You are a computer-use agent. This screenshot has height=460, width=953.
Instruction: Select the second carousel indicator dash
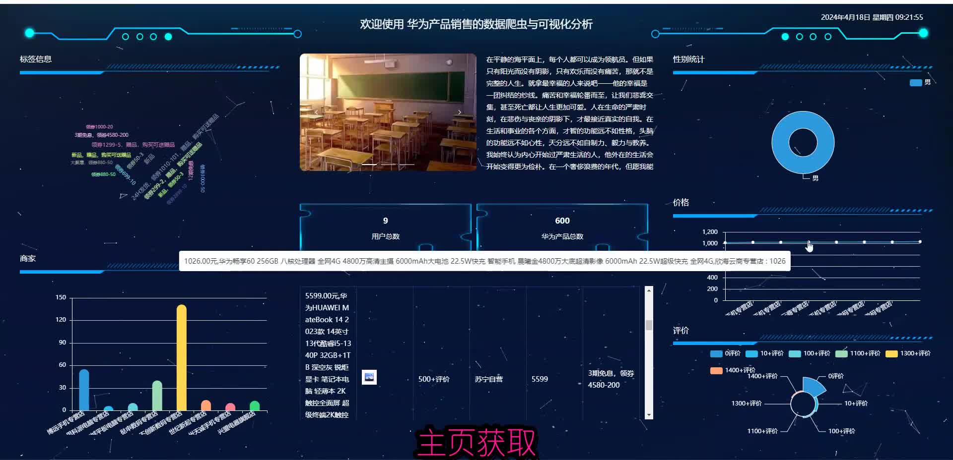pos(388,164)
